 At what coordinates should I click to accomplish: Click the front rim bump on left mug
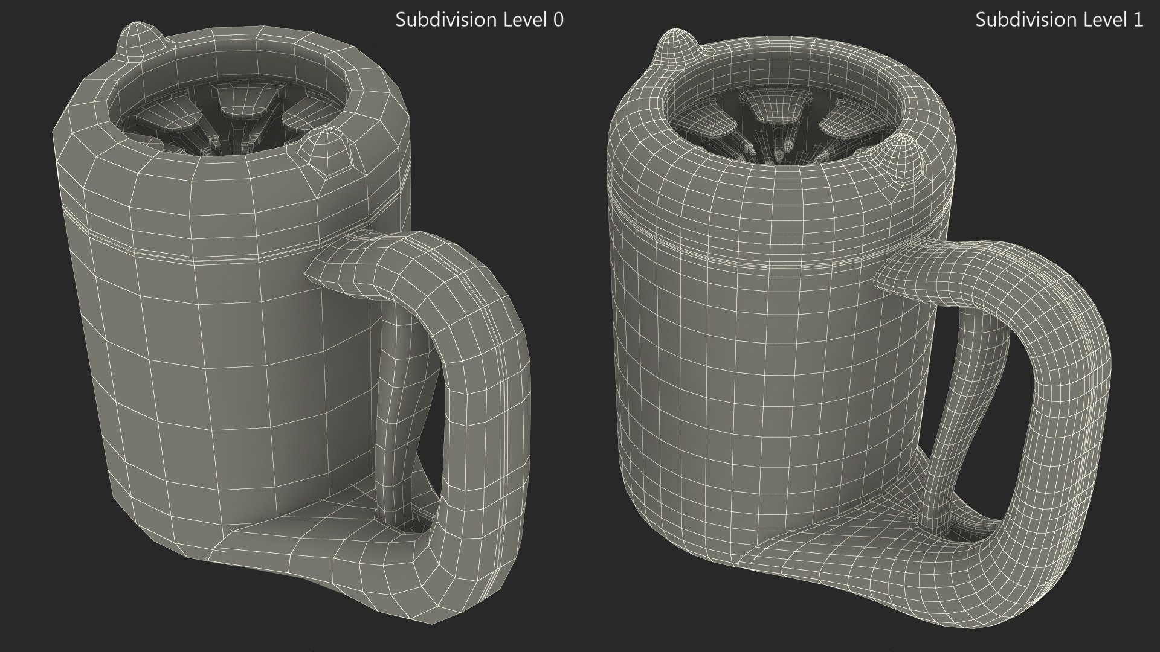tap(329, 151)
